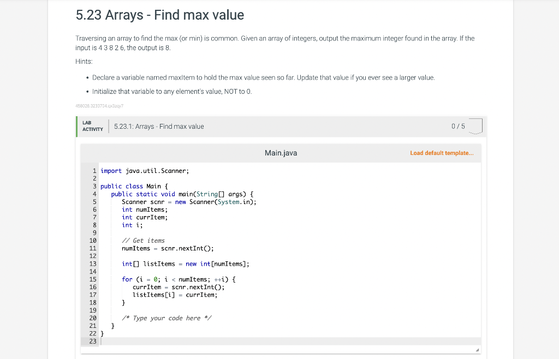Image resolution: width=559 pixels, height=359 pixels.
Task: Click line number 20 in gutter
Action: 93,318
